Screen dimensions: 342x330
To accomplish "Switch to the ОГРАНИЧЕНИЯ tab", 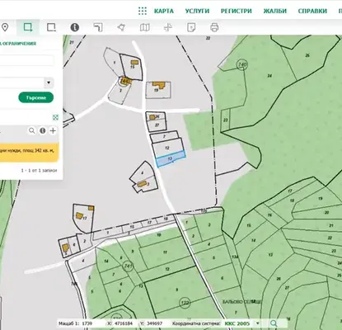I will pyautogui.click(x=19, y=44).
